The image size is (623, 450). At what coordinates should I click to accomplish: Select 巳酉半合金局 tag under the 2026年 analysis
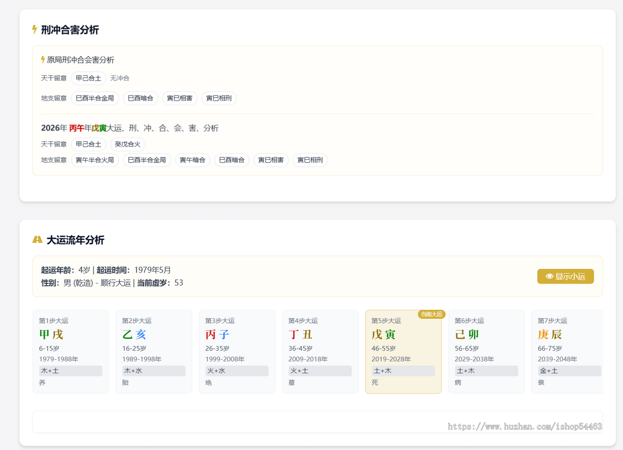147,160
